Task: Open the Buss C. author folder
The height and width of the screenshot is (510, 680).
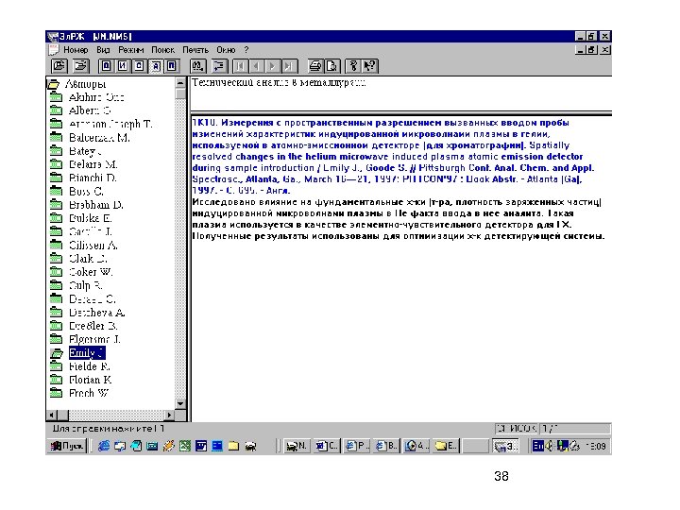Action: tap(86, 191)
